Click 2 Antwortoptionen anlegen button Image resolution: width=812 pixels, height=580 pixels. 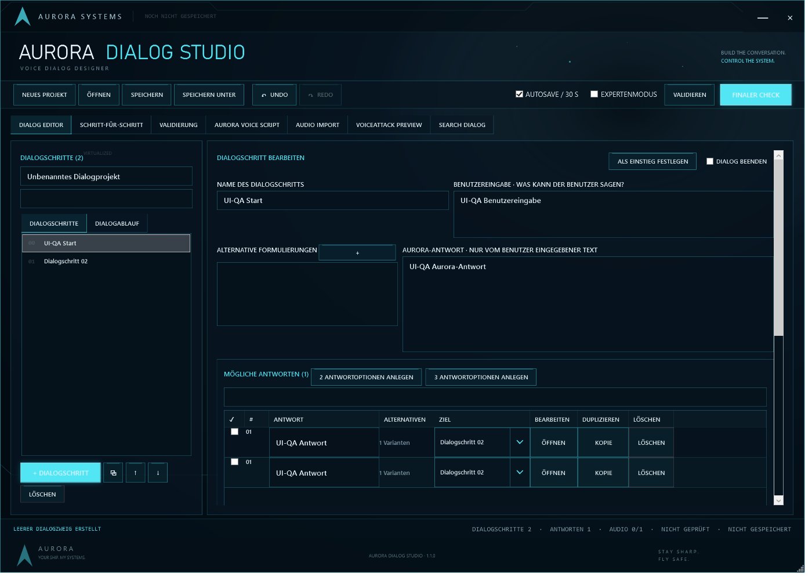[x=367, y=377]
